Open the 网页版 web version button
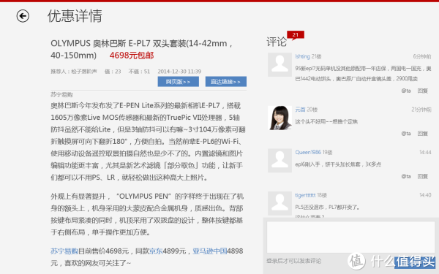The width and height of the screenshot is (439, 274). click(x=179, y=82)
